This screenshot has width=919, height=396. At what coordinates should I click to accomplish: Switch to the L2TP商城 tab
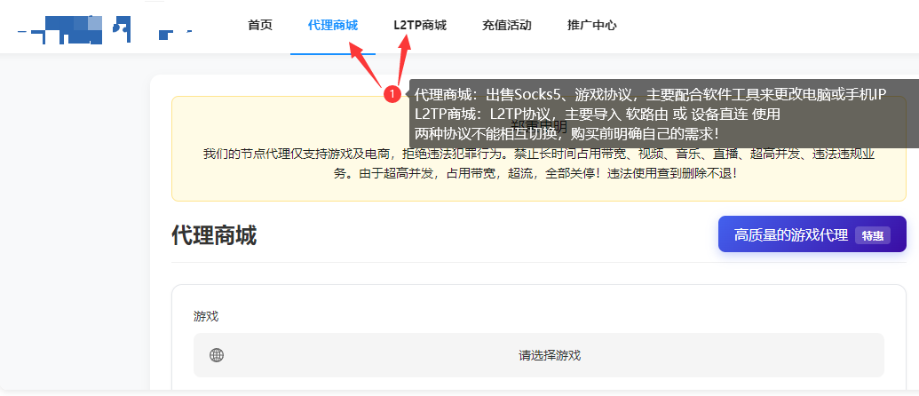click(x=420, y=26)
